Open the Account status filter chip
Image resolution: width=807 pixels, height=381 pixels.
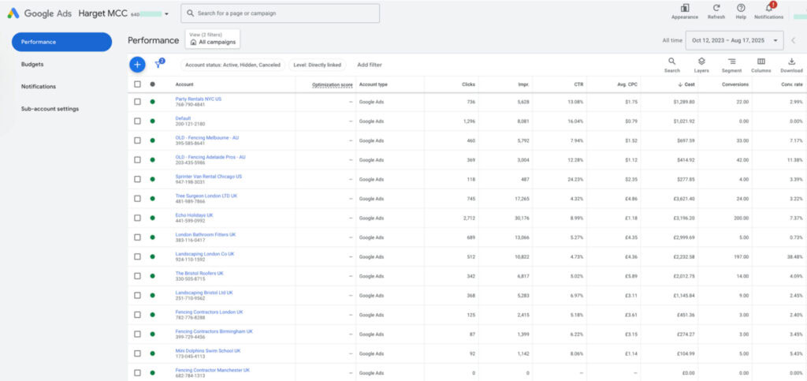pos(232,65)
